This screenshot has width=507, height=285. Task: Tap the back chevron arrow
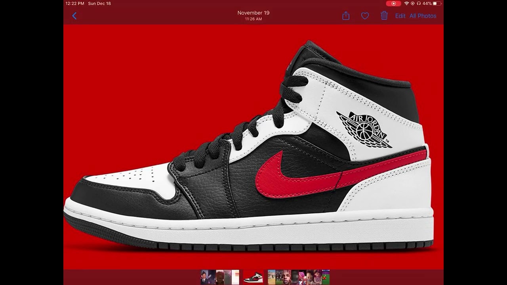tap(74, 16)
